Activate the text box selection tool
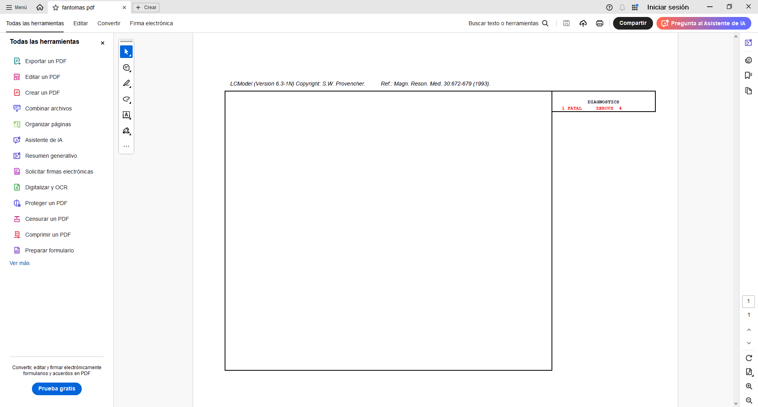758x407 pixels. (126, 115)
